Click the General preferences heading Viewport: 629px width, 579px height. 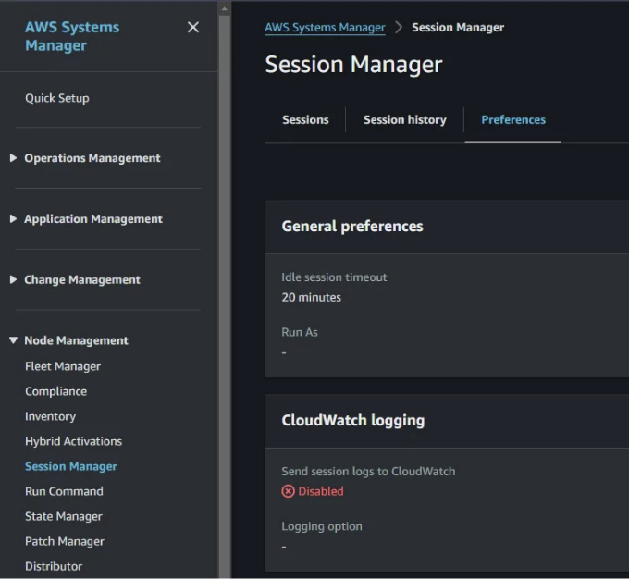pos(352,227)
